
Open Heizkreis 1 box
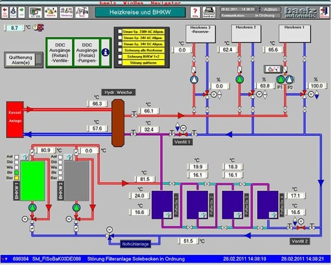coord(295,34)
